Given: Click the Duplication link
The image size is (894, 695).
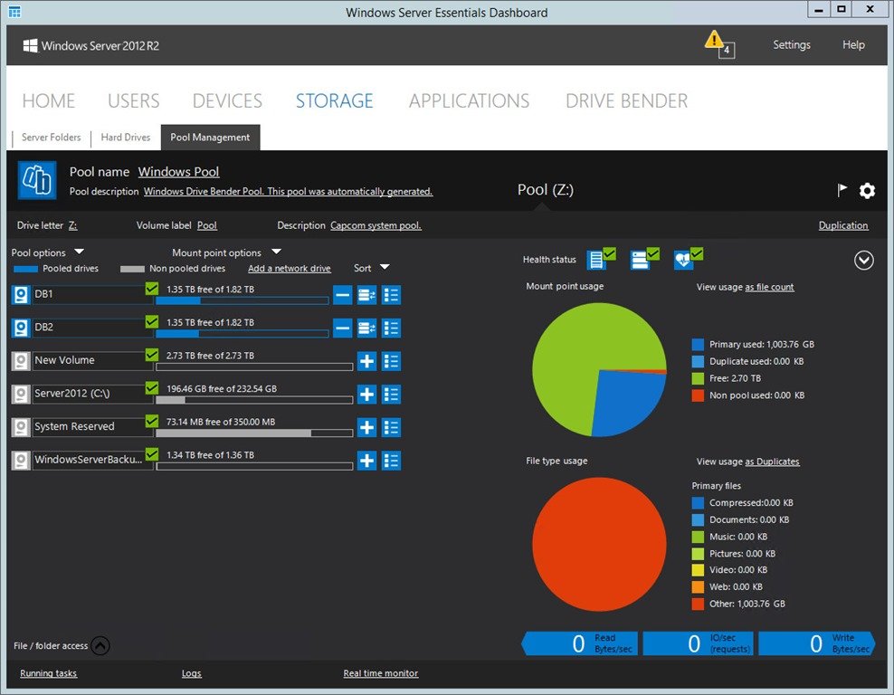Looking at the screenshot, I should pyautogui.click(x=843, y=225).
